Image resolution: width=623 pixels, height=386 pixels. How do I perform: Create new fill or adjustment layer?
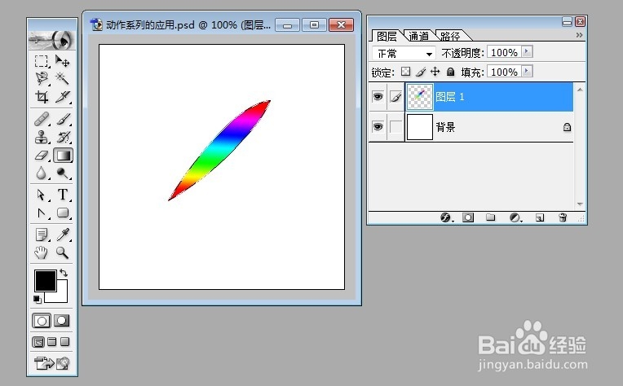coord(515,217)
